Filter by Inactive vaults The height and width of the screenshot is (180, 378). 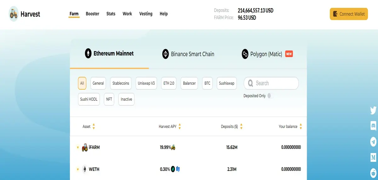pos(127,99)
